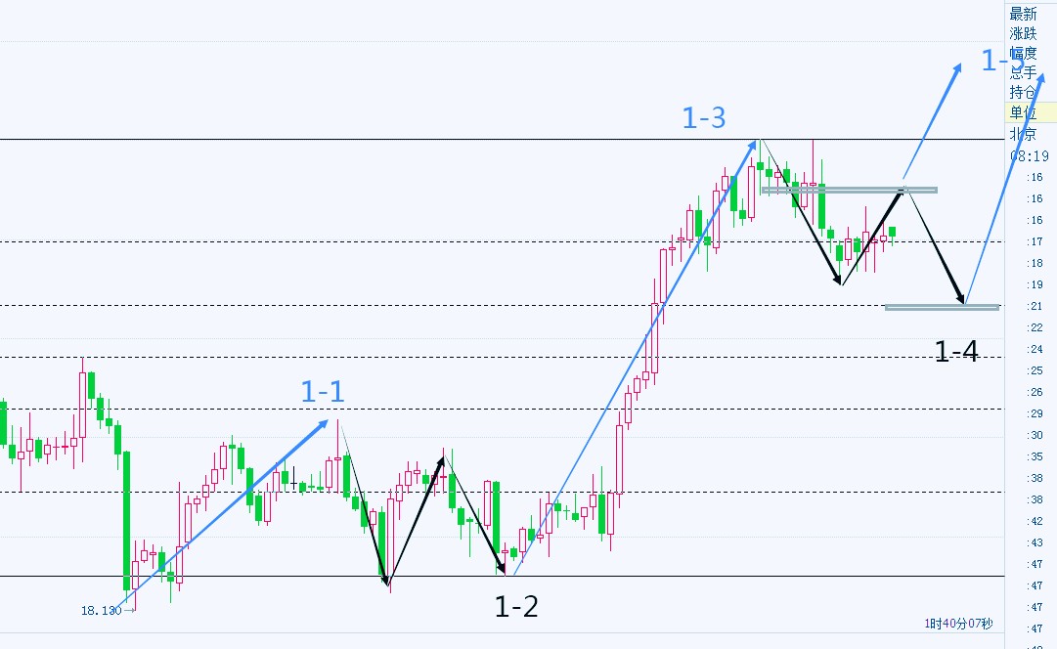1057x649 pixels.
Task: Click the 北京 time zone label
Action: coord(1023,135)
